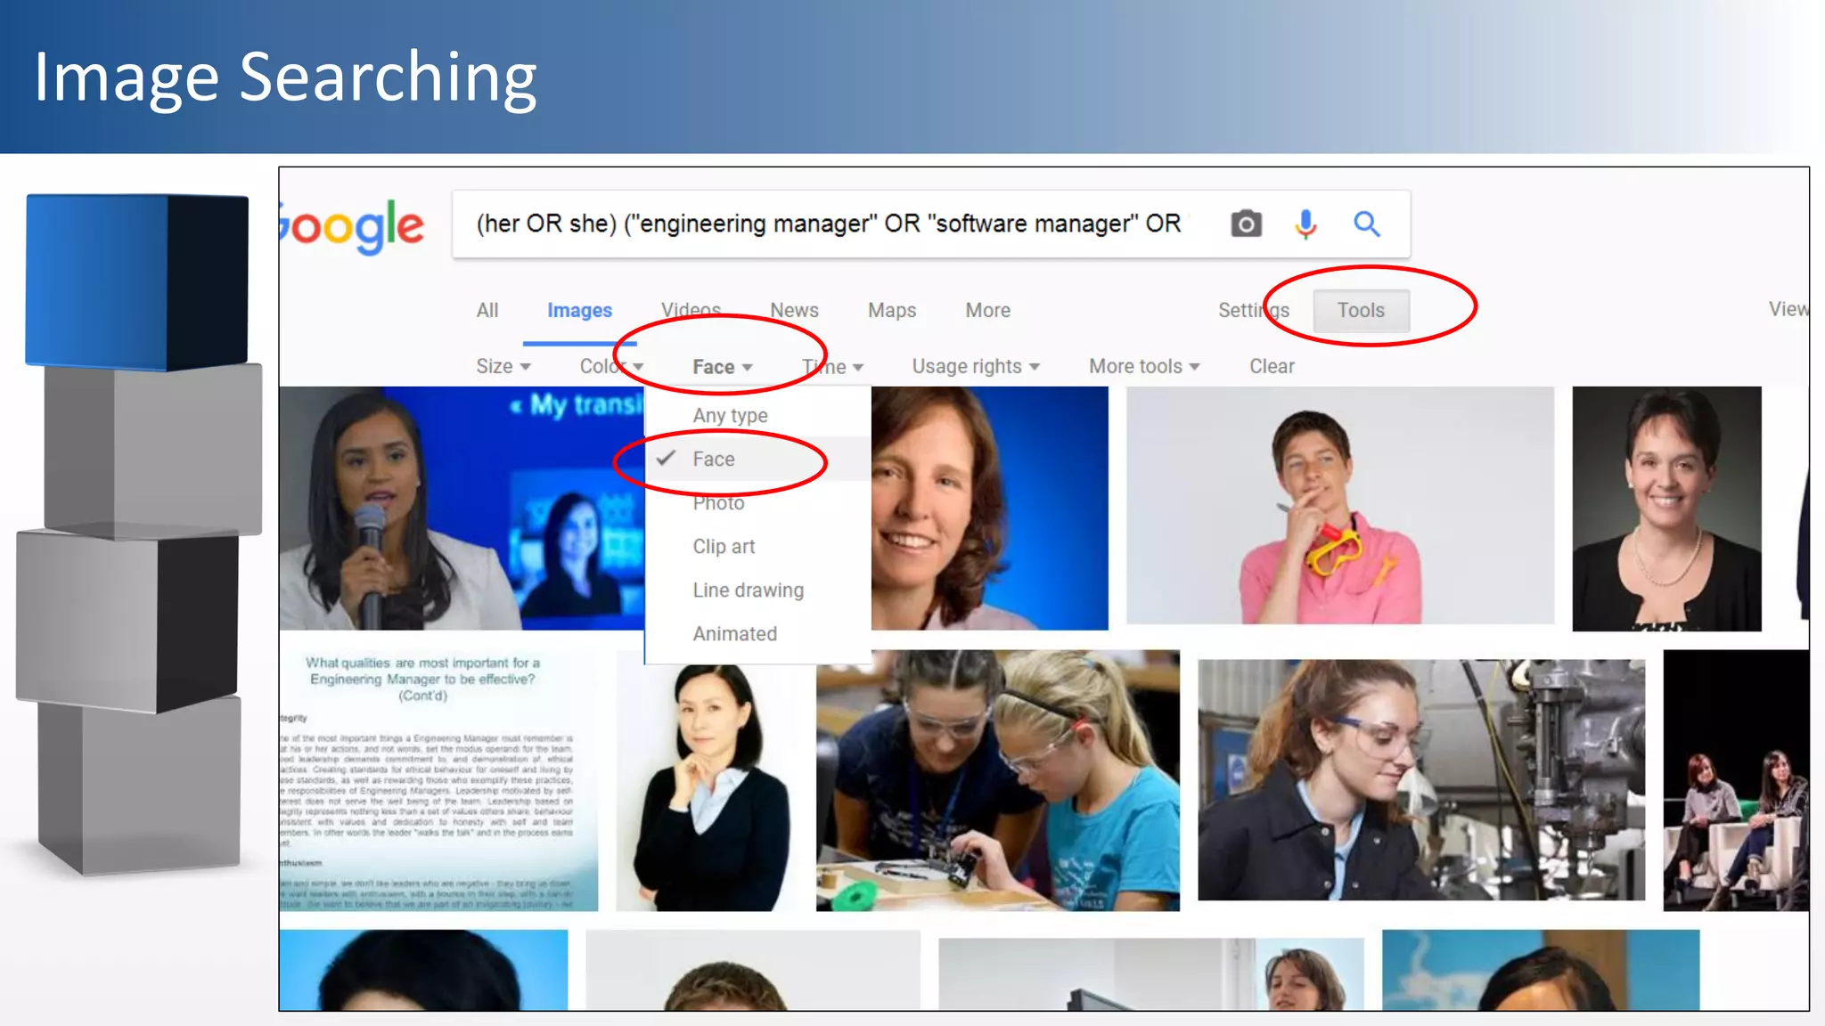Expand the Time filter dropdown

pyautogui.click(x=832, y=366)
